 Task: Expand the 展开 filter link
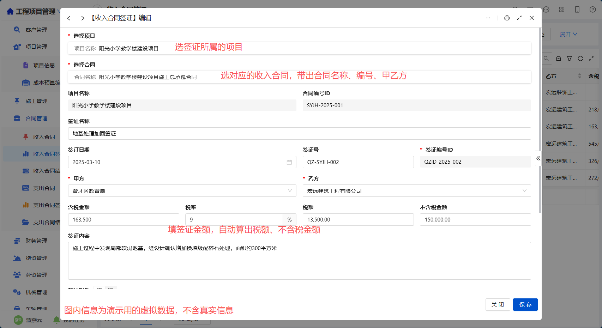(568, 34)
